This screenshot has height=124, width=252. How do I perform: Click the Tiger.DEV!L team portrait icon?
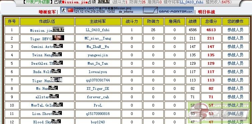pos(58,38)
